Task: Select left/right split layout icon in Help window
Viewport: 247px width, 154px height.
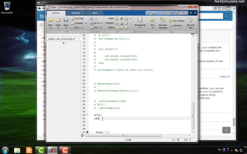Action: click(x=219, y=8)
